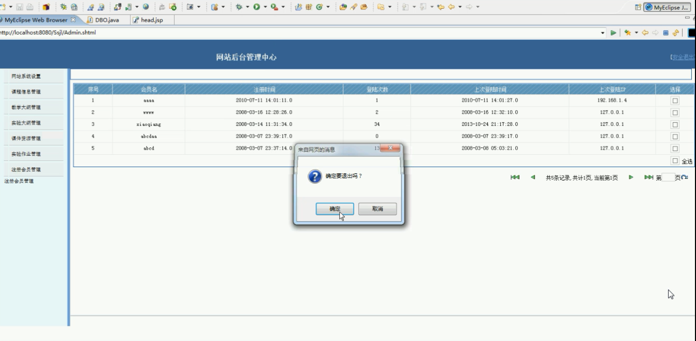Screen dimensions: 696x341
Task: Click the package cube toolbar icon
Action: (46, 7)
